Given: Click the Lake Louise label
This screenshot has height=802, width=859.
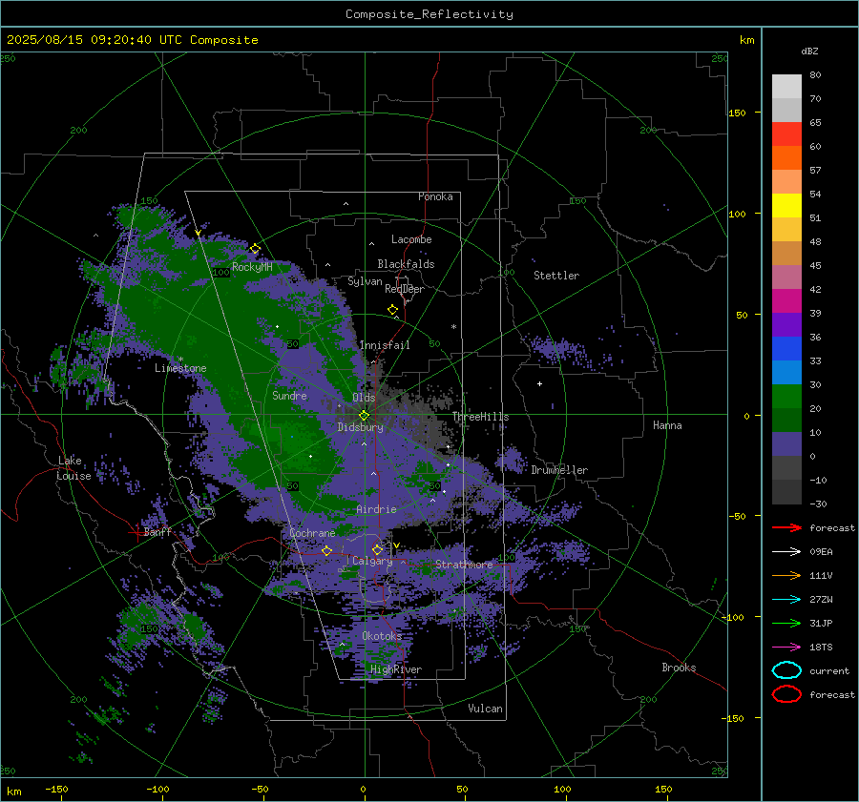Looking at the screenshot, I should tap(73, 468).
